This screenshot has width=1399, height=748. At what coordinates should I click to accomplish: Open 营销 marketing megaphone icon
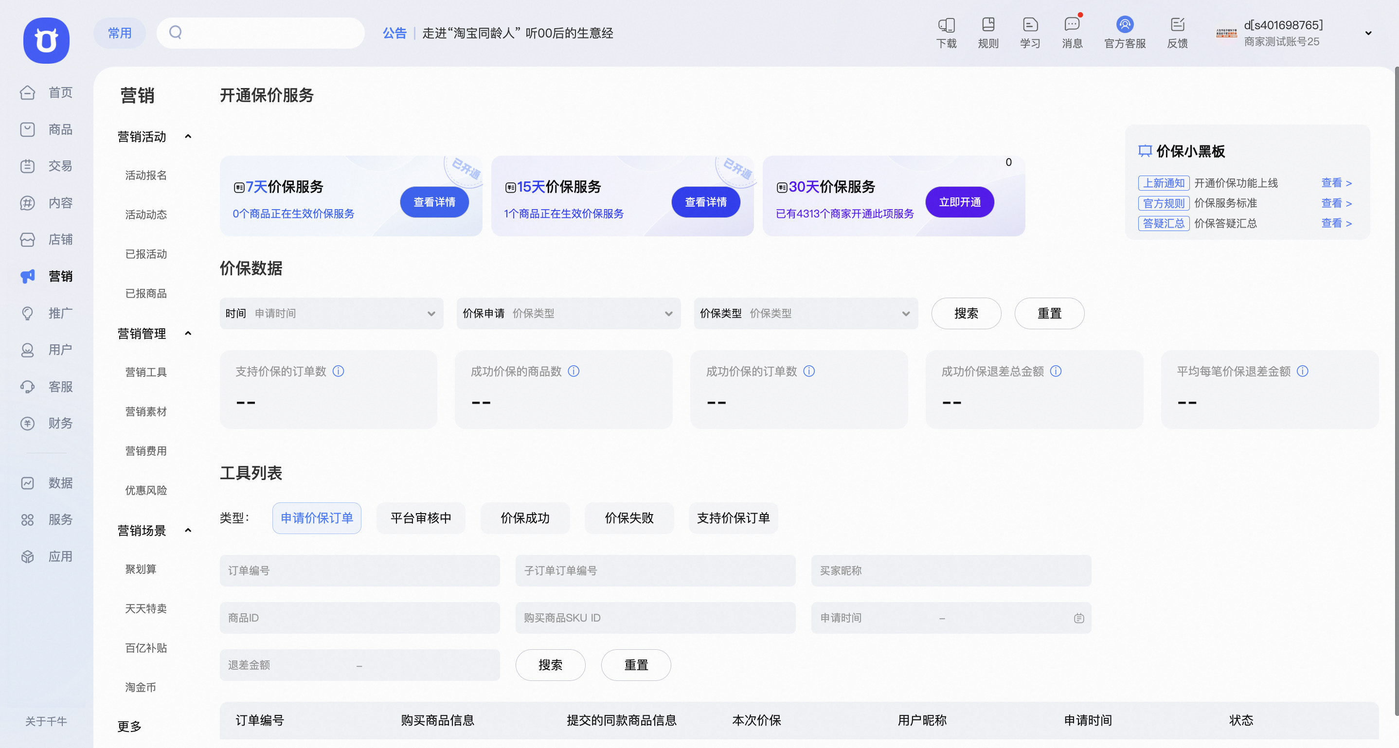[27, 276]
